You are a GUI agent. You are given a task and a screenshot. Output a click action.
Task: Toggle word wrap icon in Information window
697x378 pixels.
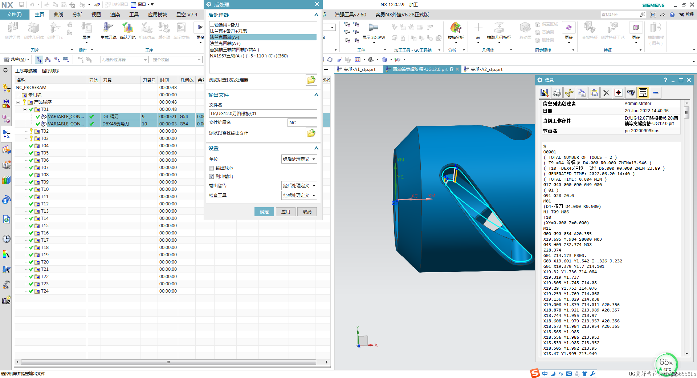[643, 93]
